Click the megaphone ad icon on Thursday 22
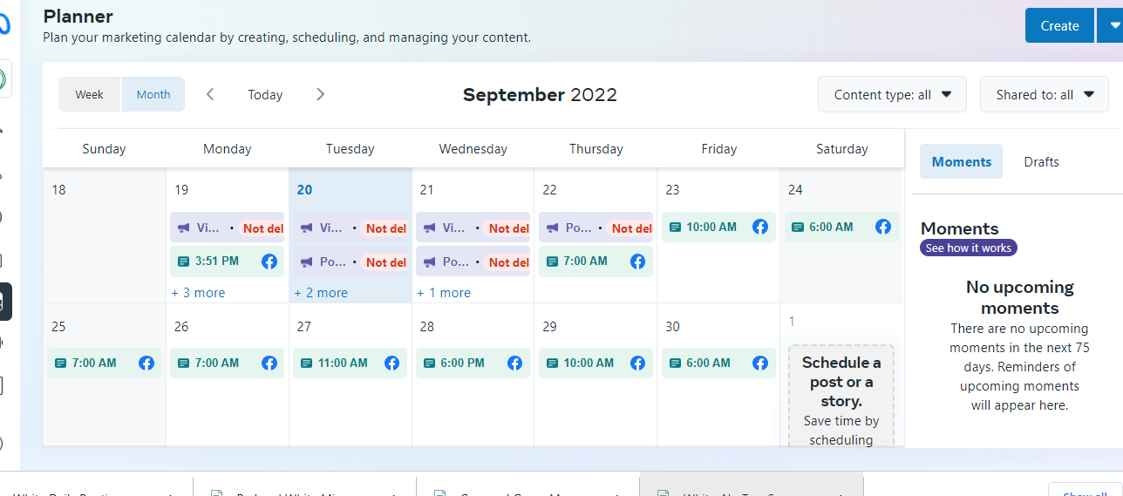The height and width of the screenshot is (496, 1123). [553, 228]
